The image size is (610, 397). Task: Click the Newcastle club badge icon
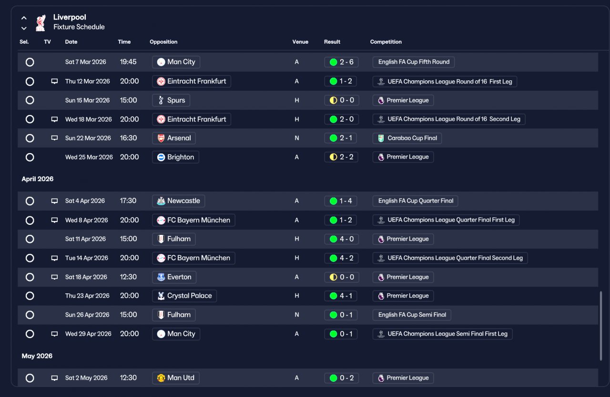point(161,201)
